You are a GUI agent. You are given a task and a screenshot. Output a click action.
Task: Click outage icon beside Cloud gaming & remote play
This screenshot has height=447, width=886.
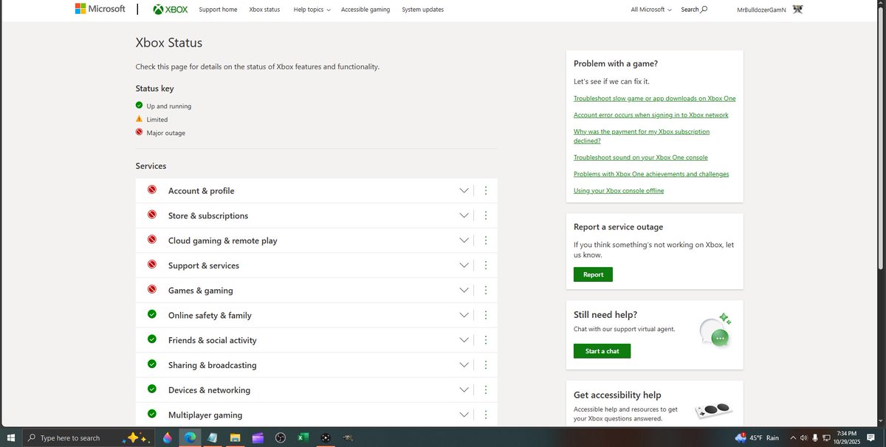click(x=151, y=240)
